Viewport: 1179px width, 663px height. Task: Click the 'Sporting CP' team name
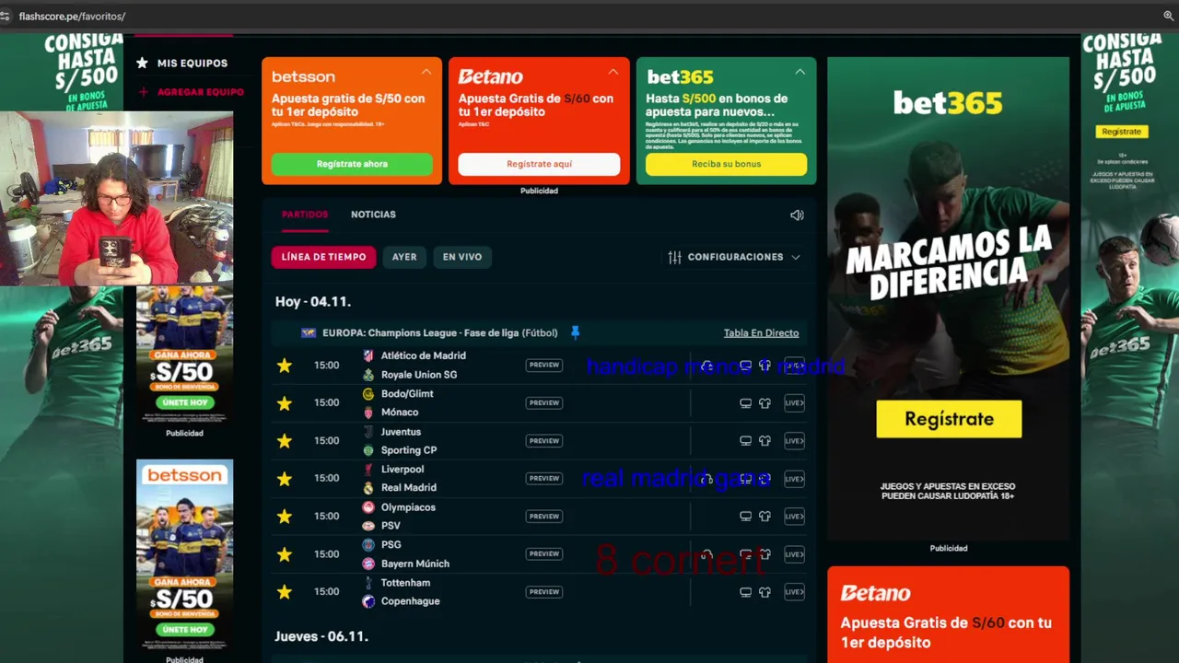coord(408,450)
